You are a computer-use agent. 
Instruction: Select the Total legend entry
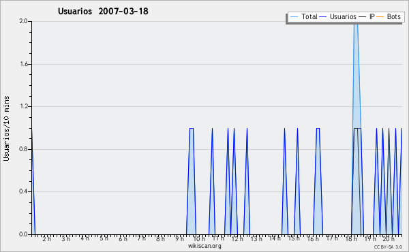(303, 16)
